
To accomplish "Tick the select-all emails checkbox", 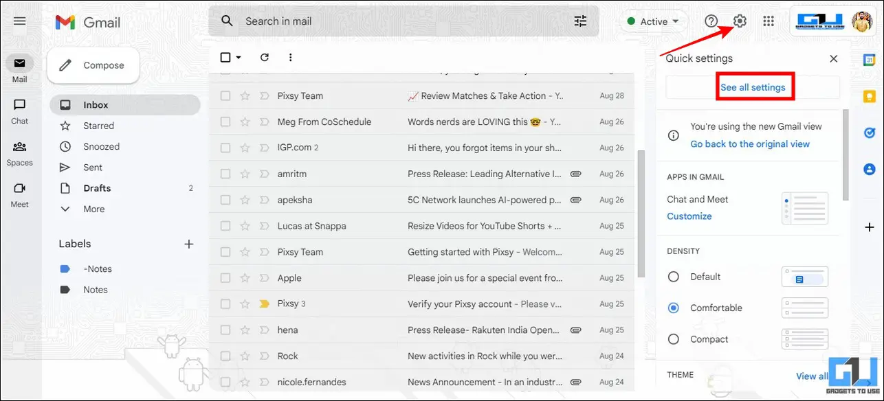I will [x=225, y=58].
